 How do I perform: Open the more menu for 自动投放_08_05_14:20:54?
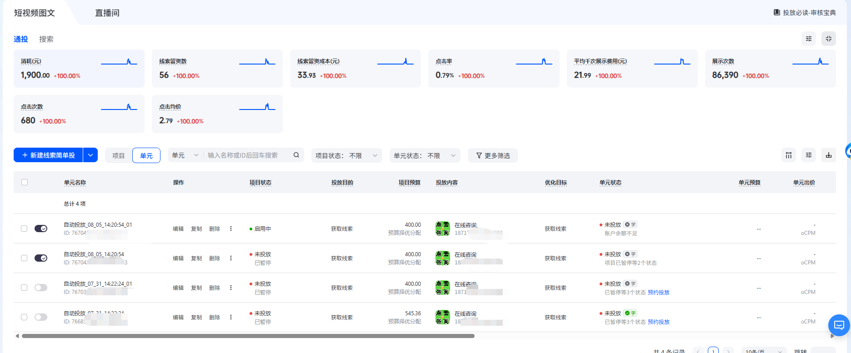(x=231, y=258)
